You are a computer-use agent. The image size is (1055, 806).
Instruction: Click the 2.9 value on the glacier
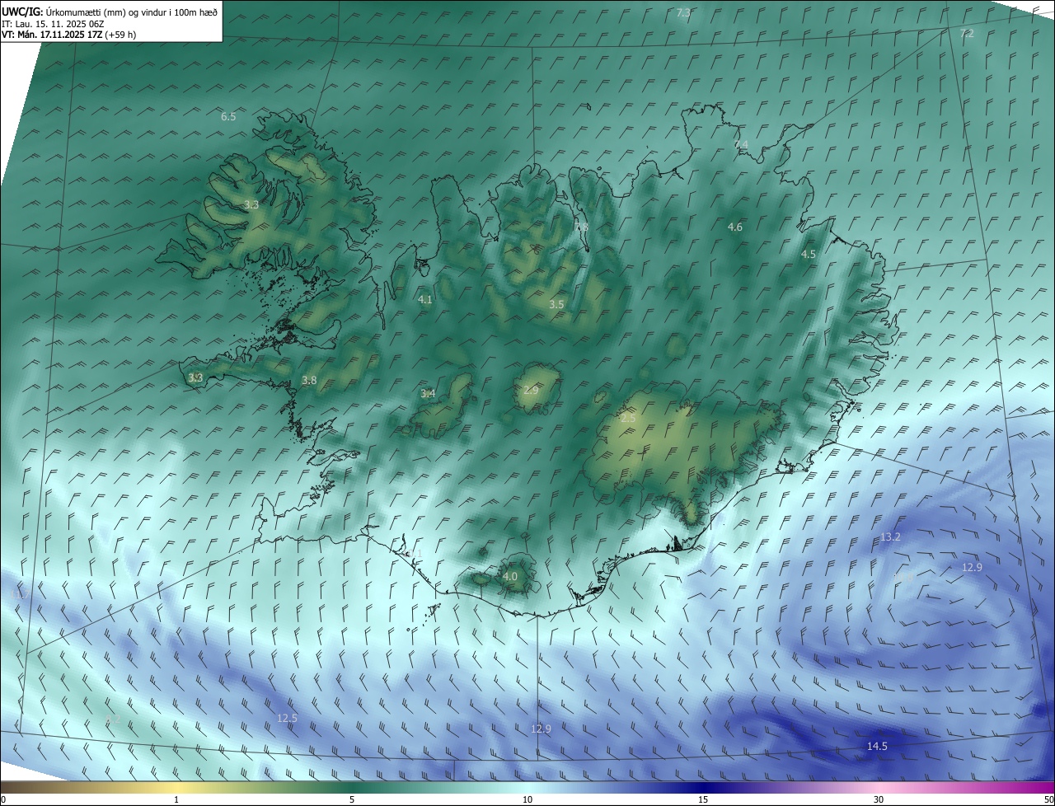(x=531, y=389)
